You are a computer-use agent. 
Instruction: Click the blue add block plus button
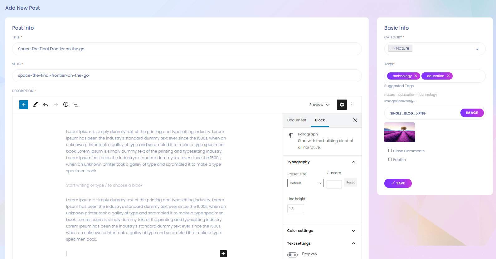pyautogui.click(x=24, y=105)
